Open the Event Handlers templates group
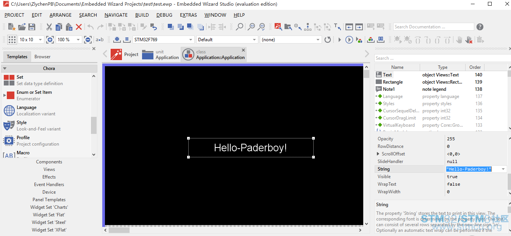 click(x=49, y=185)
